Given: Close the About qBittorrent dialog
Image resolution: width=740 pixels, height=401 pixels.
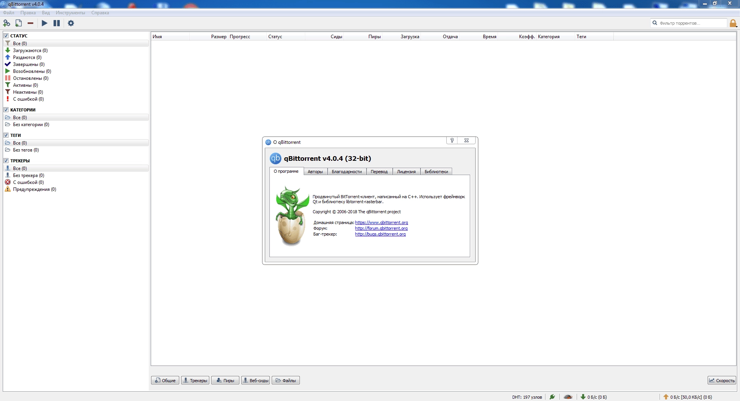Looking at the screenshot, I should point(466,140).
